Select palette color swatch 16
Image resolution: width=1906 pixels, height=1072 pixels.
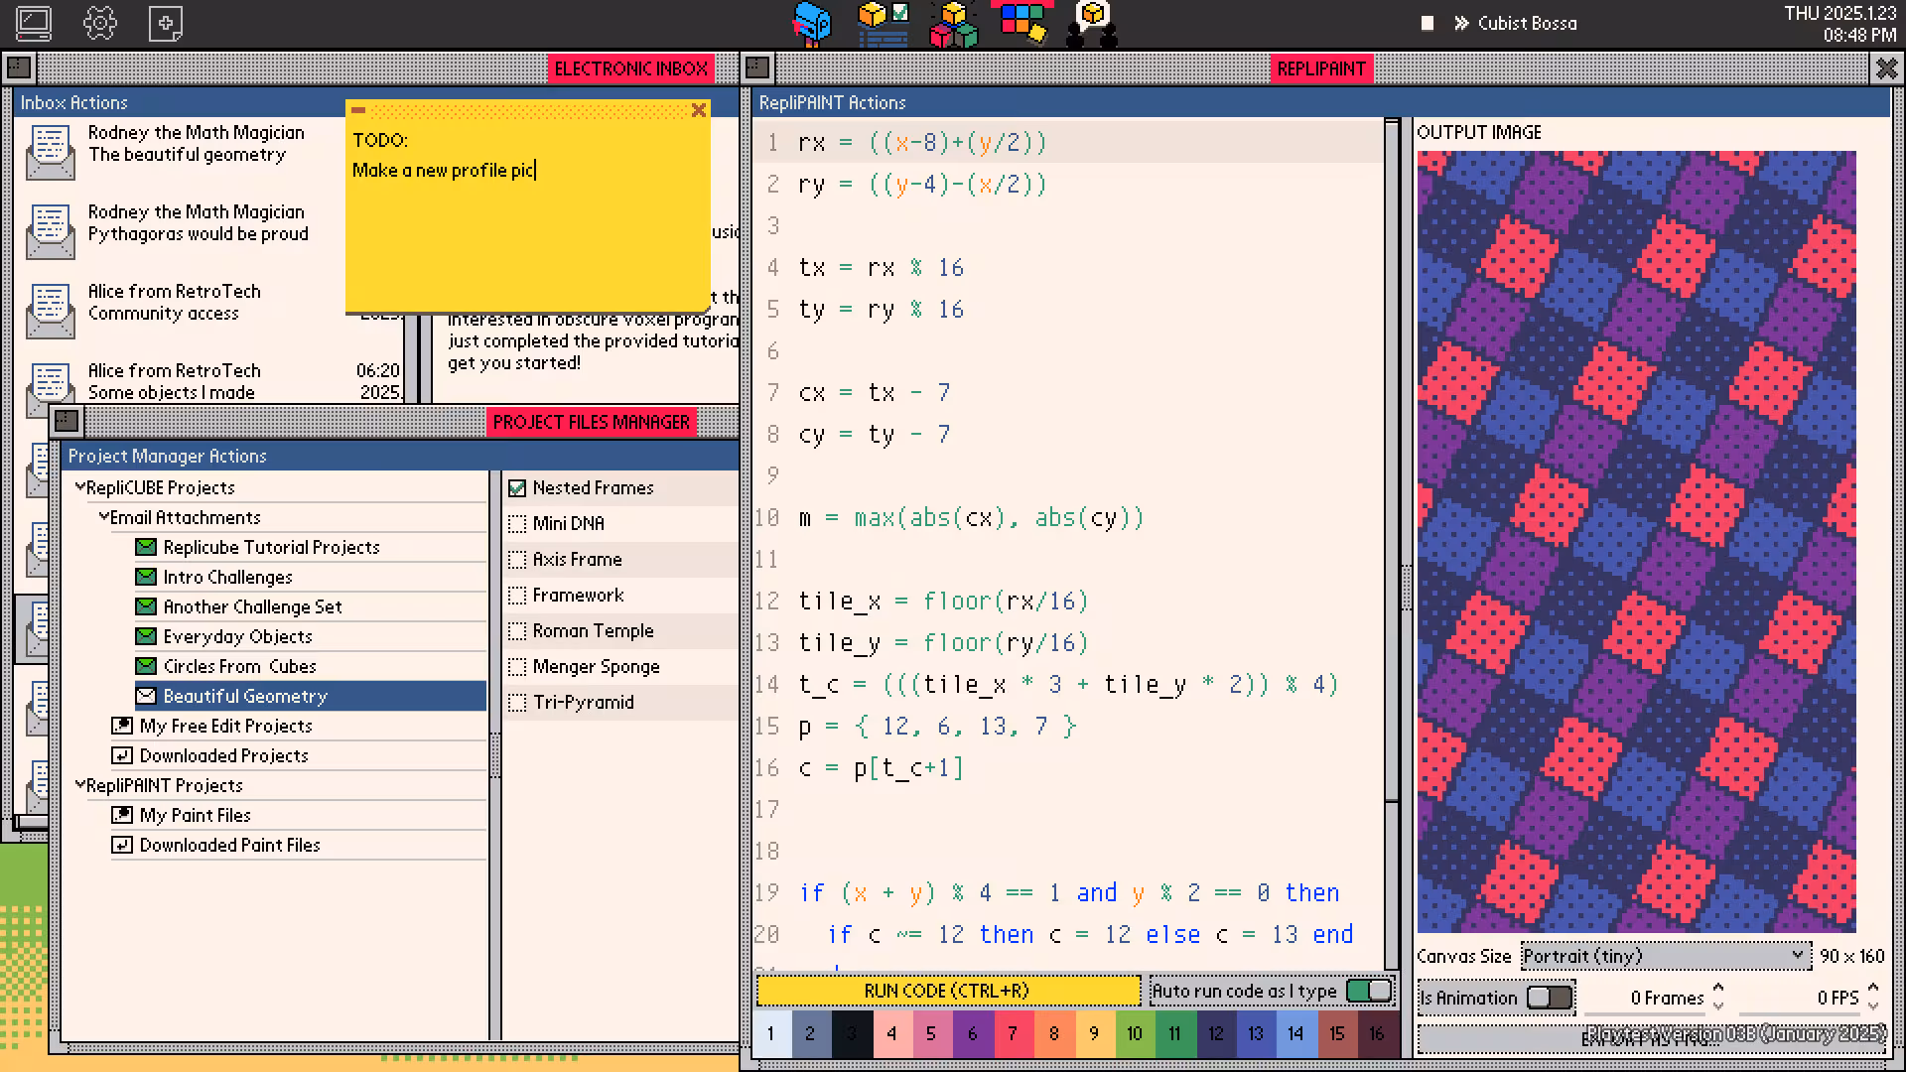pyautogui.click(x=1377, y=1033)
